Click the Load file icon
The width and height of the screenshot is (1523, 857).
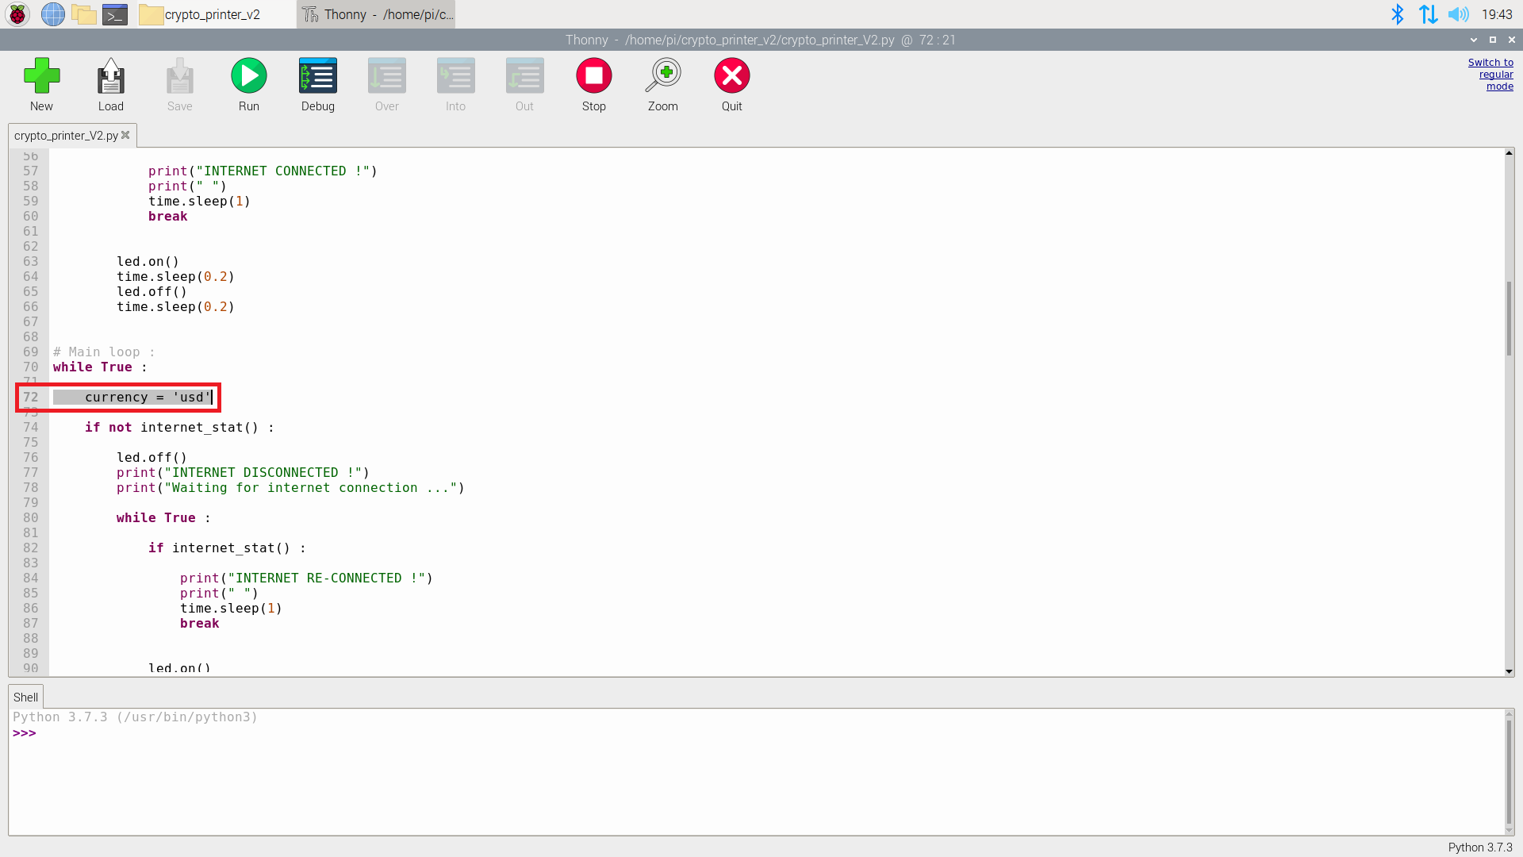click(110, 76)
